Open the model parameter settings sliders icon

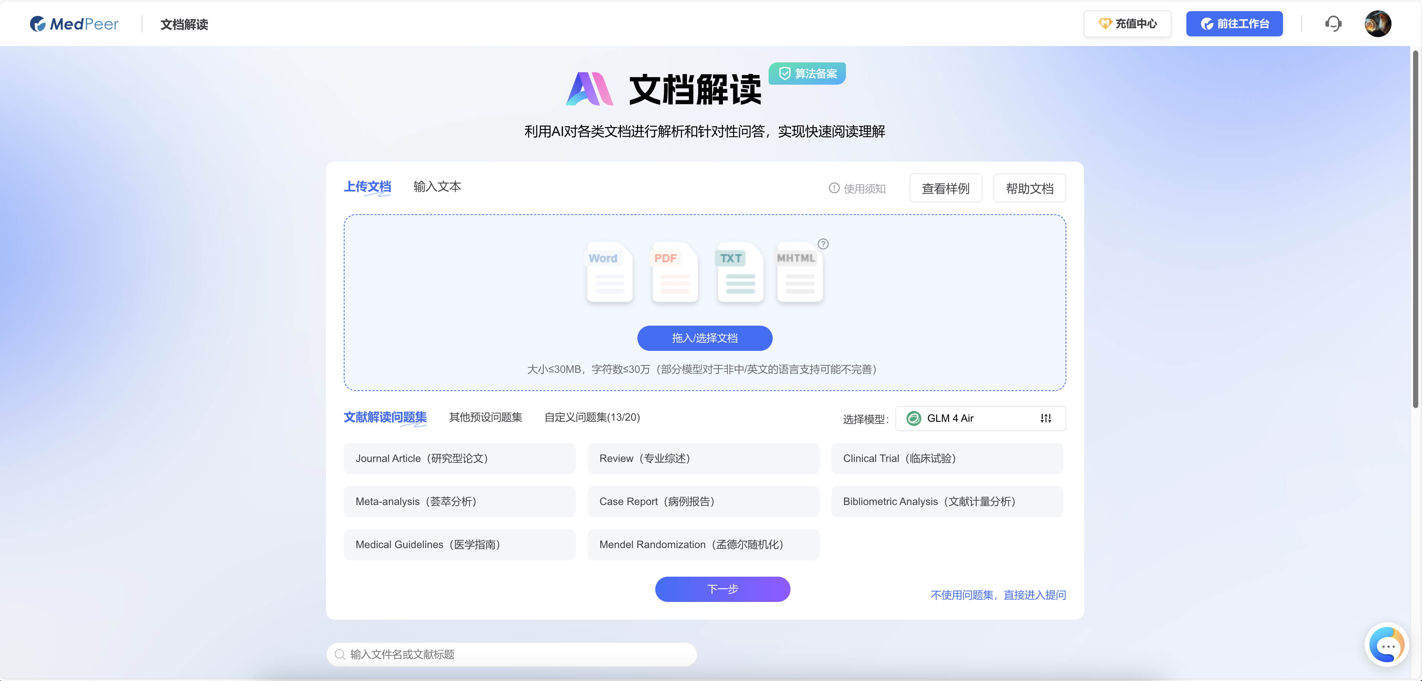click(1046, 418)
